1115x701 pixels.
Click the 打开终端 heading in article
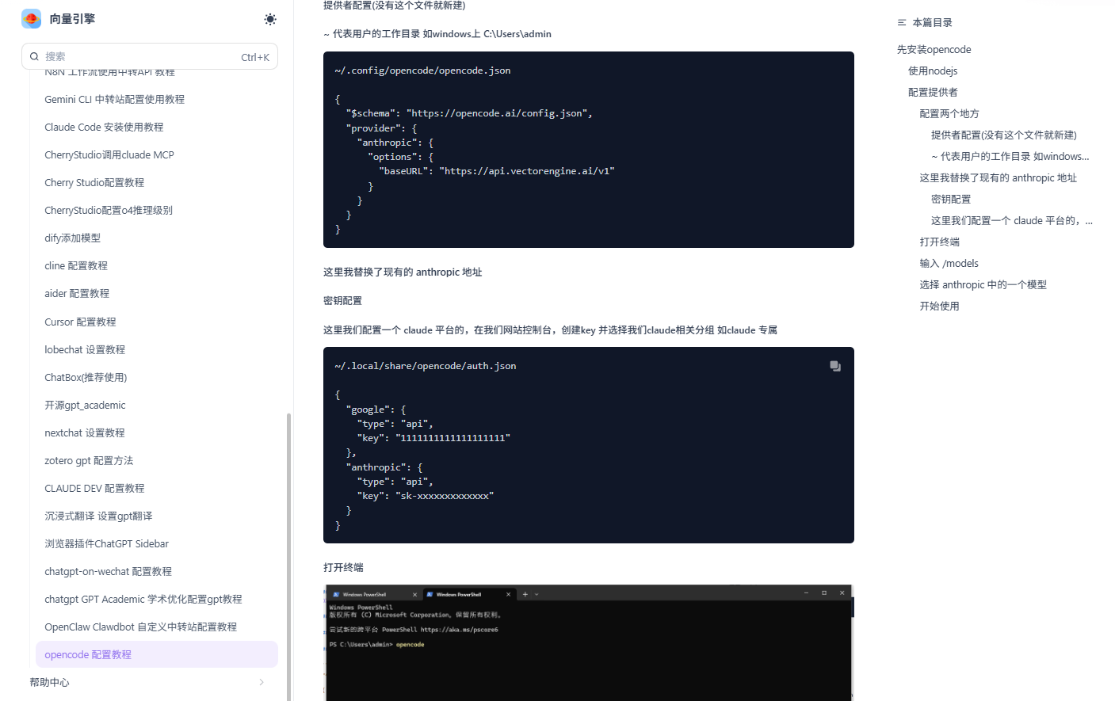(x=343, y=567)
